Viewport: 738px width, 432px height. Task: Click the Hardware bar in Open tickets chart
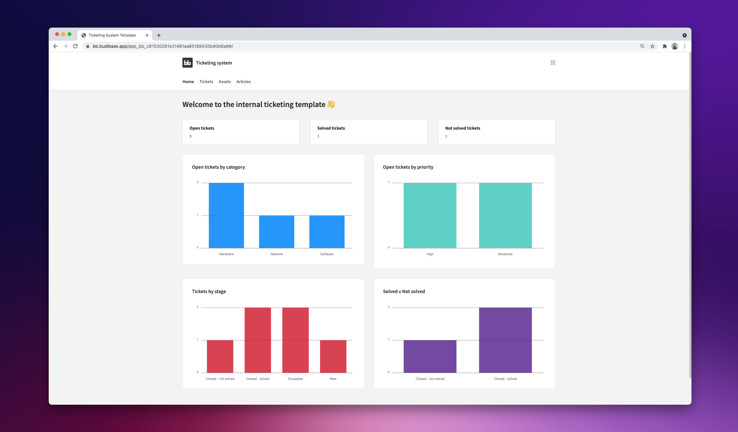226,216
